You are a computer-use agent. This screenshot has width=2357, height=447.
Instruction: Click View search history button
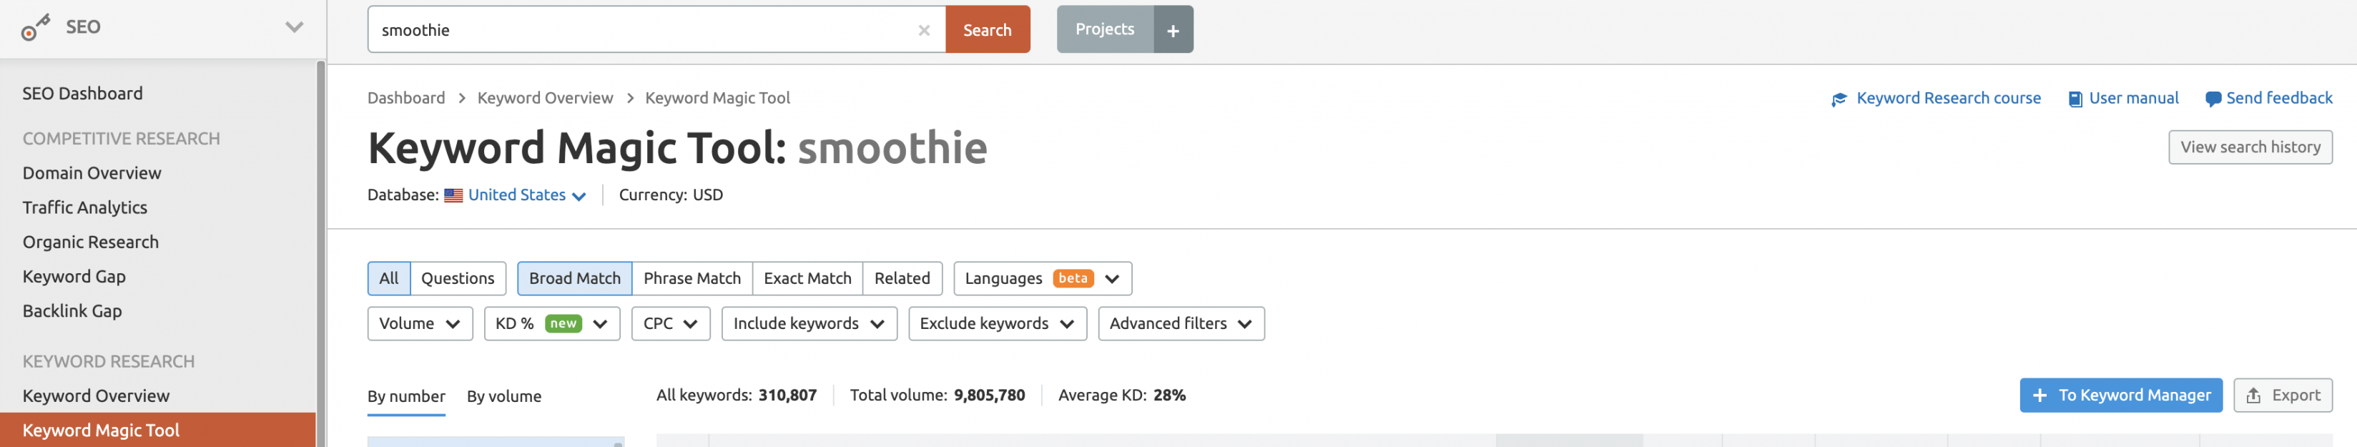tap(2250, 147)
